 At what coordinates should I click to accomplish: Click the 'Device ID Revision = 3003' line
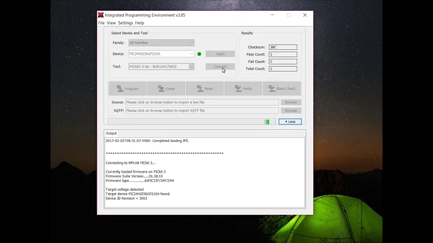click(126, 198)
